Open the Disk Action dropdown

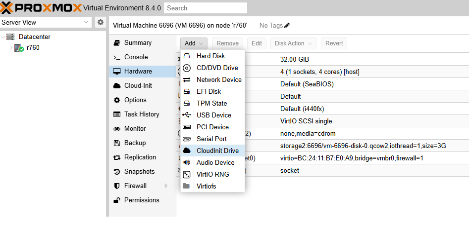(x=293, y=43)
